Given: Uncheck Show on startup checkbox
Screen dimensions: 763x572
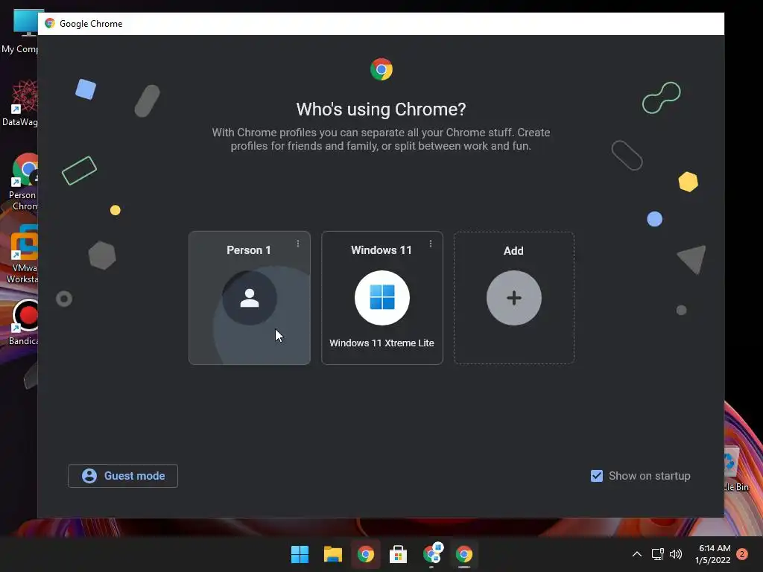Looking at the screenshot, I should (x=597, y=476).
